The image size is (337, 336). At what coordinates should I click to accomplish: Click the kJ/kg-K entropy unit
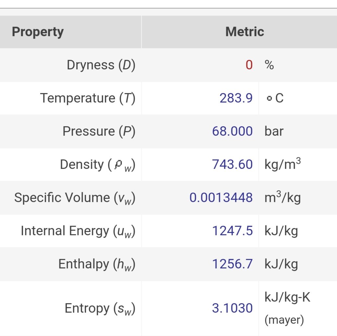pyautogui.click(x=287, y=297)
